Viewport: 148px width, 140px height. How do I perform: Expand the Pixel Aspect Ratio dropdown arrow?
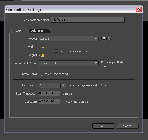96,63
